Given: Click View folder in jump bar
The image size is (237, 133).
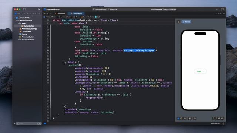Looking at the screenshot, I should tap(76, 17).
